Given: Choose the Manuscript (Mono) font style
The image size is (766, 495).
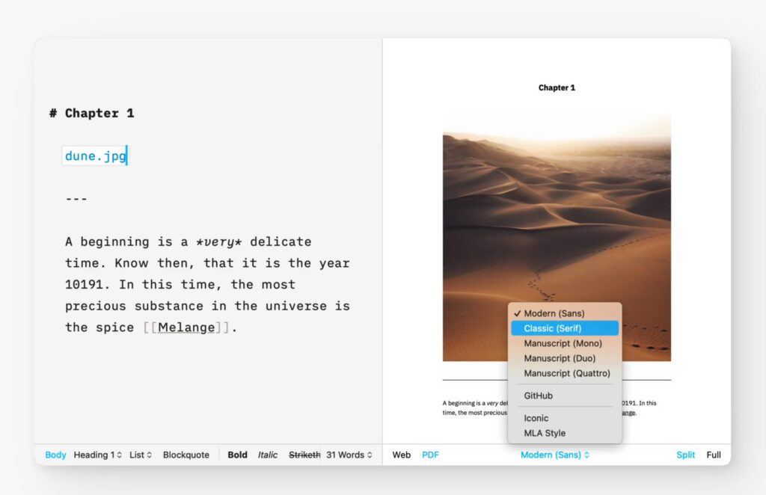Looking at the screenshot, I should tap(564, 343).
